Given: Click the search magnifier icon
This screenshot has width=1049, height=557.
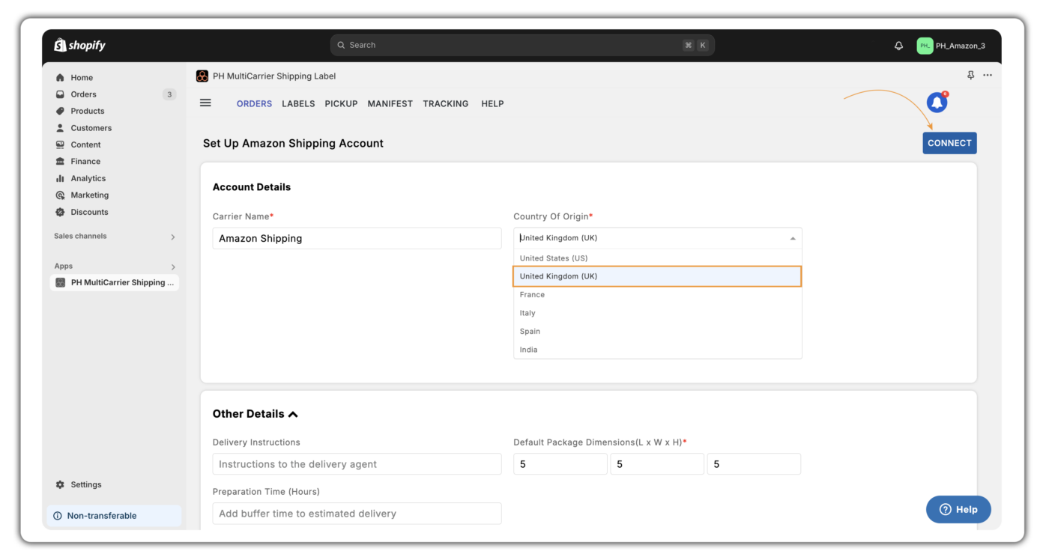Looking at the screenshot, I should coord(342,45).
